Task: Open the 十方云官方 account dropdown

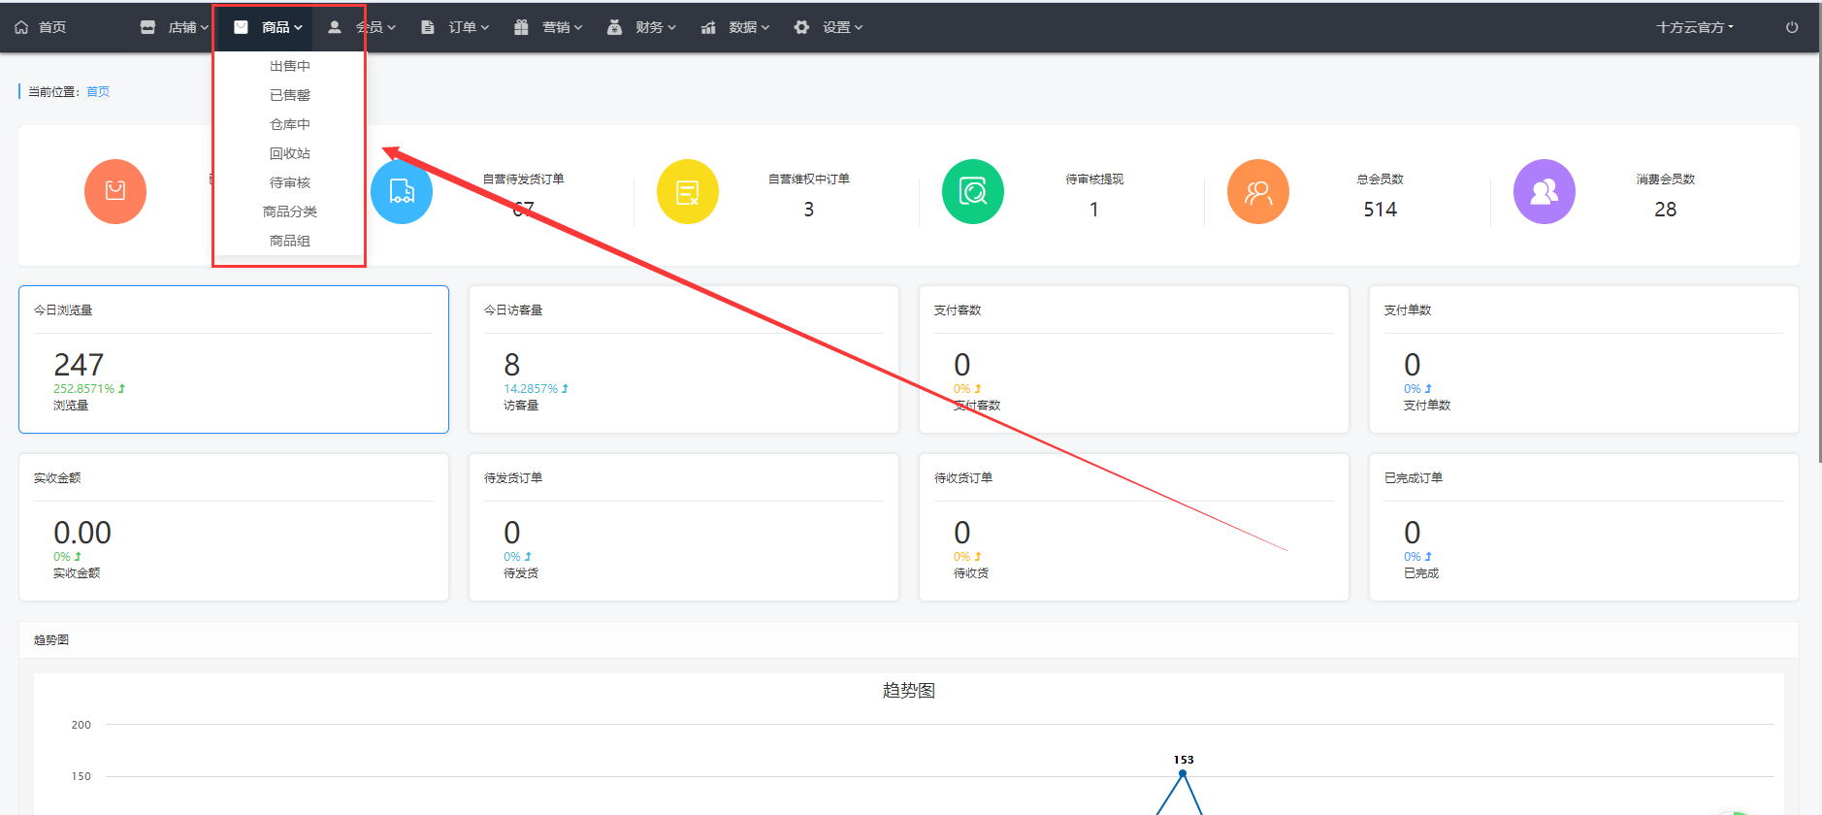Action: [1694, 27]
